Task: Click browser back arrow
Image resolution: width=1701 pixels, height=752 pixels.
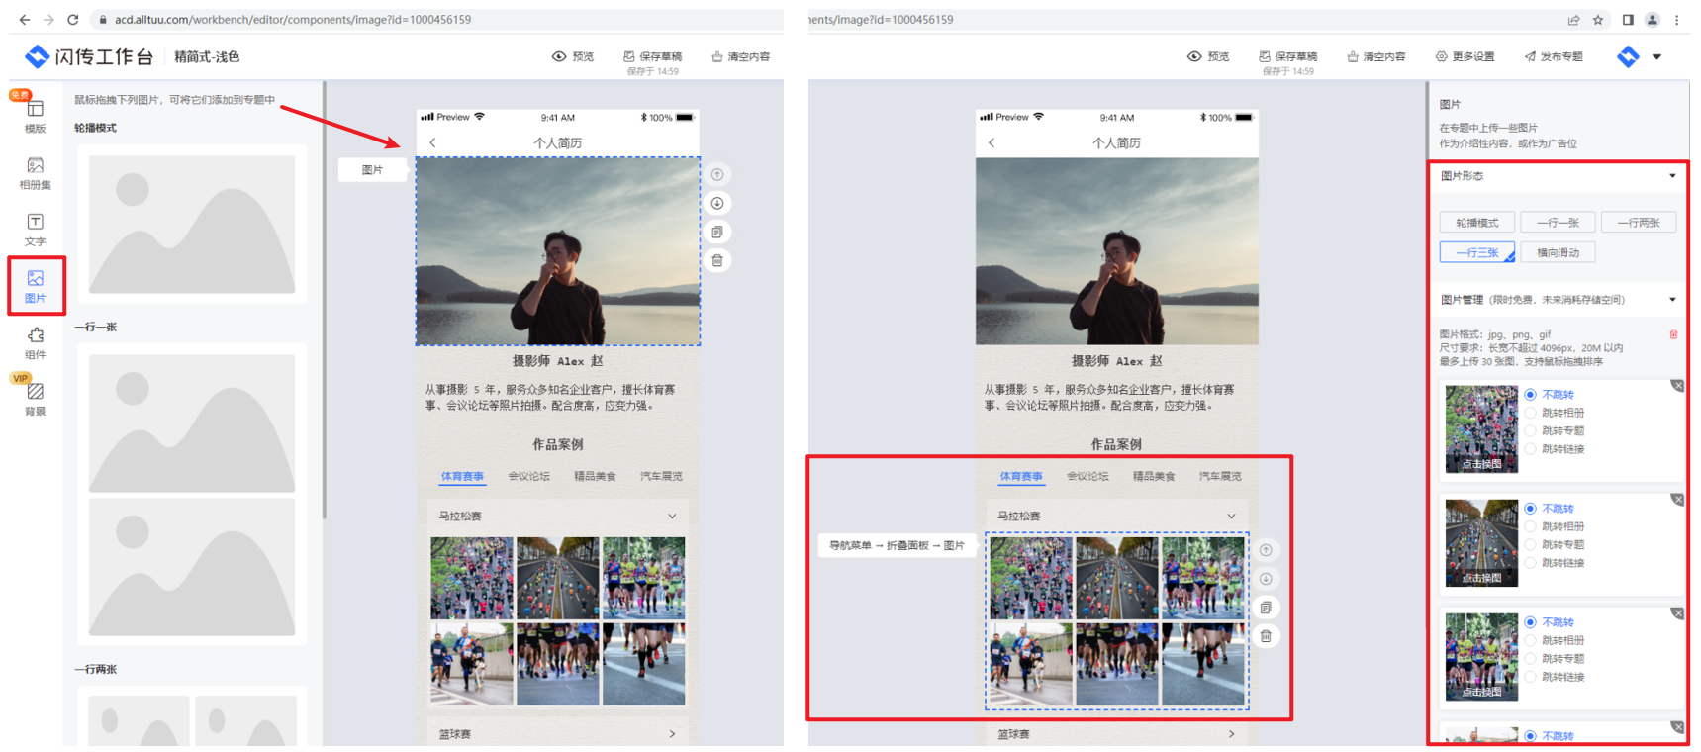Action: pos(24,20)
